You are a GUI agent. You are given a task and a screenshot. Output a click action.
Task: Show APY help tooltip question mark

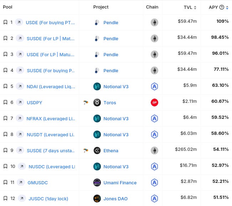point(222,7)
